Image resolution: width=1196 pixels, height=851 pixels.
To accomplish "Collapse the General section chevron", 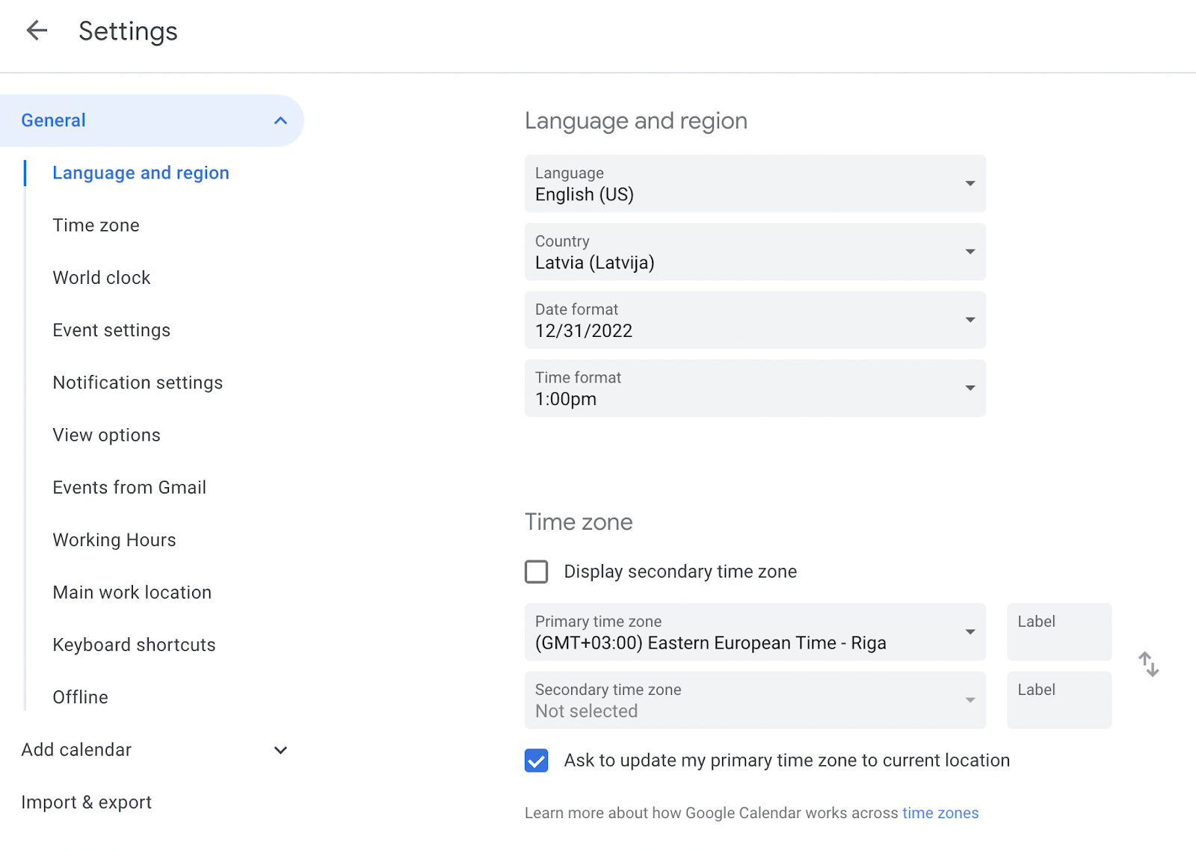I will pyautogui.click(x=280, y=120).
